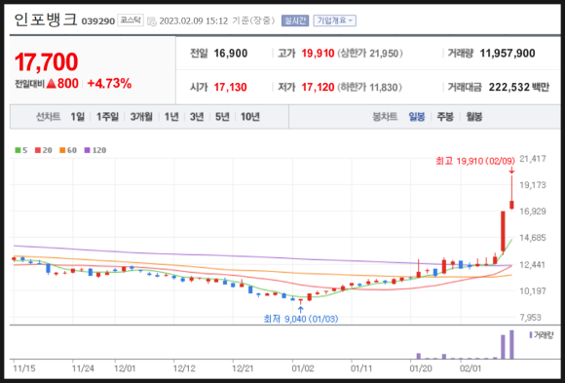Click the 7,953 price axis label
Image resolution: width=565 pixels, height=383 pixels.
pos(530,318)
